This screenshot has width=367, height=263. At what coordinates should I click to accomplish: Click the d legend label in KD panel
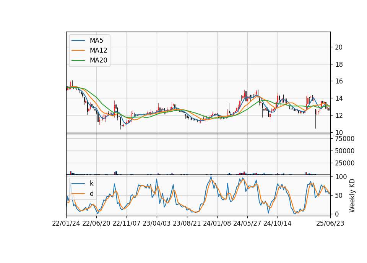click(x=92, y=194)
